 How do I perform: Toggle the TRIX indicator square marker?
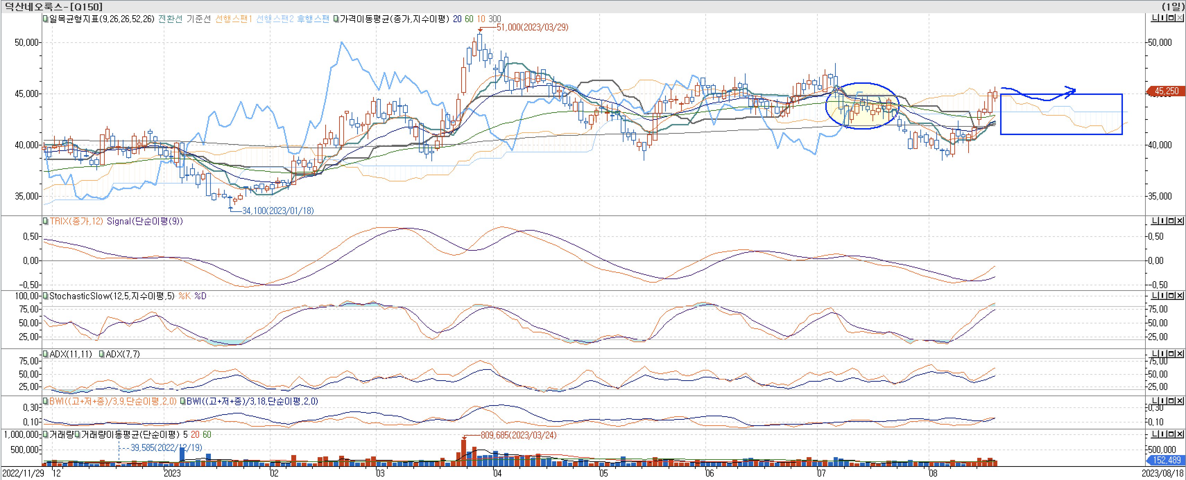[x=45, y=221]
